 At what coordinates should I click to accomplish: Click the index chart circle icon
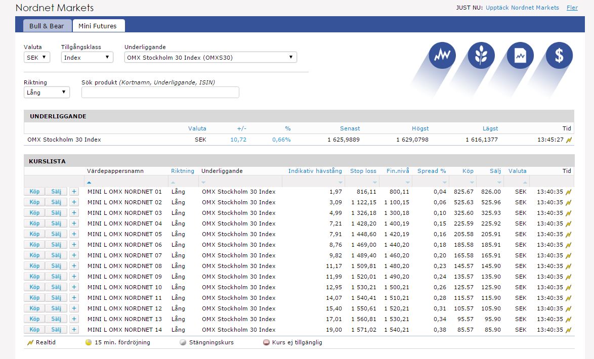[x=442, y=55]
